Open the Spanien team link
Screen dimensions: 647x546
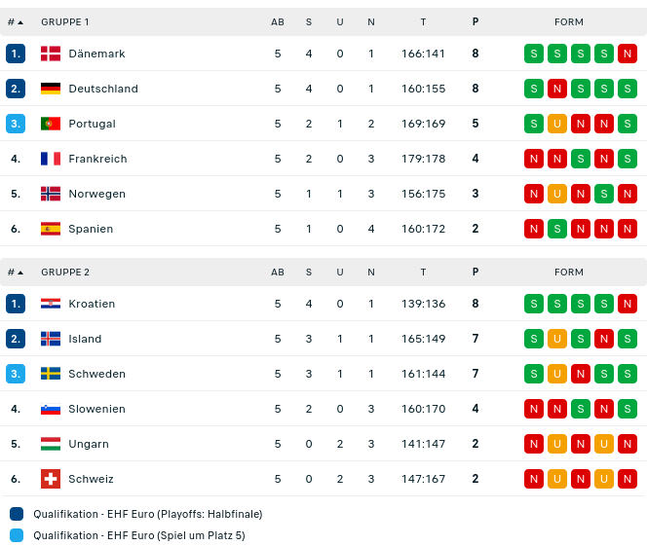pyautogui.click(x=91, y=229)
